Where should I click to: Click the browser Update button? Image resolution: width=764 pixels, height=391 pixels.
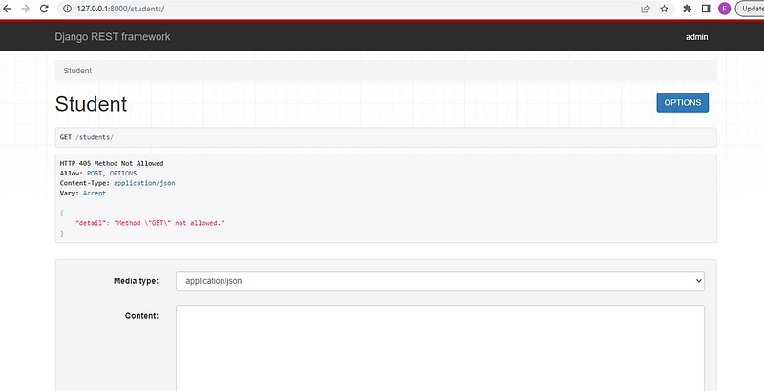coord(750,9)
